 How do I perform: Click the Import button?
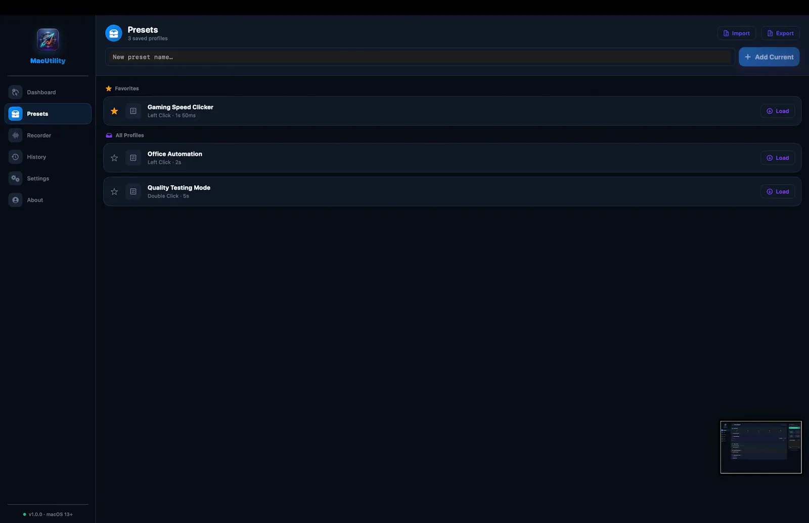tap(736, 33)
